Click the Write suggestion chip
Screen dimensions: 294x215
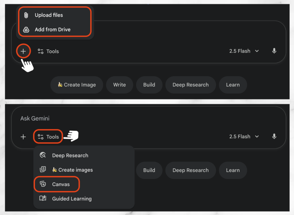[x=119, y=85]
